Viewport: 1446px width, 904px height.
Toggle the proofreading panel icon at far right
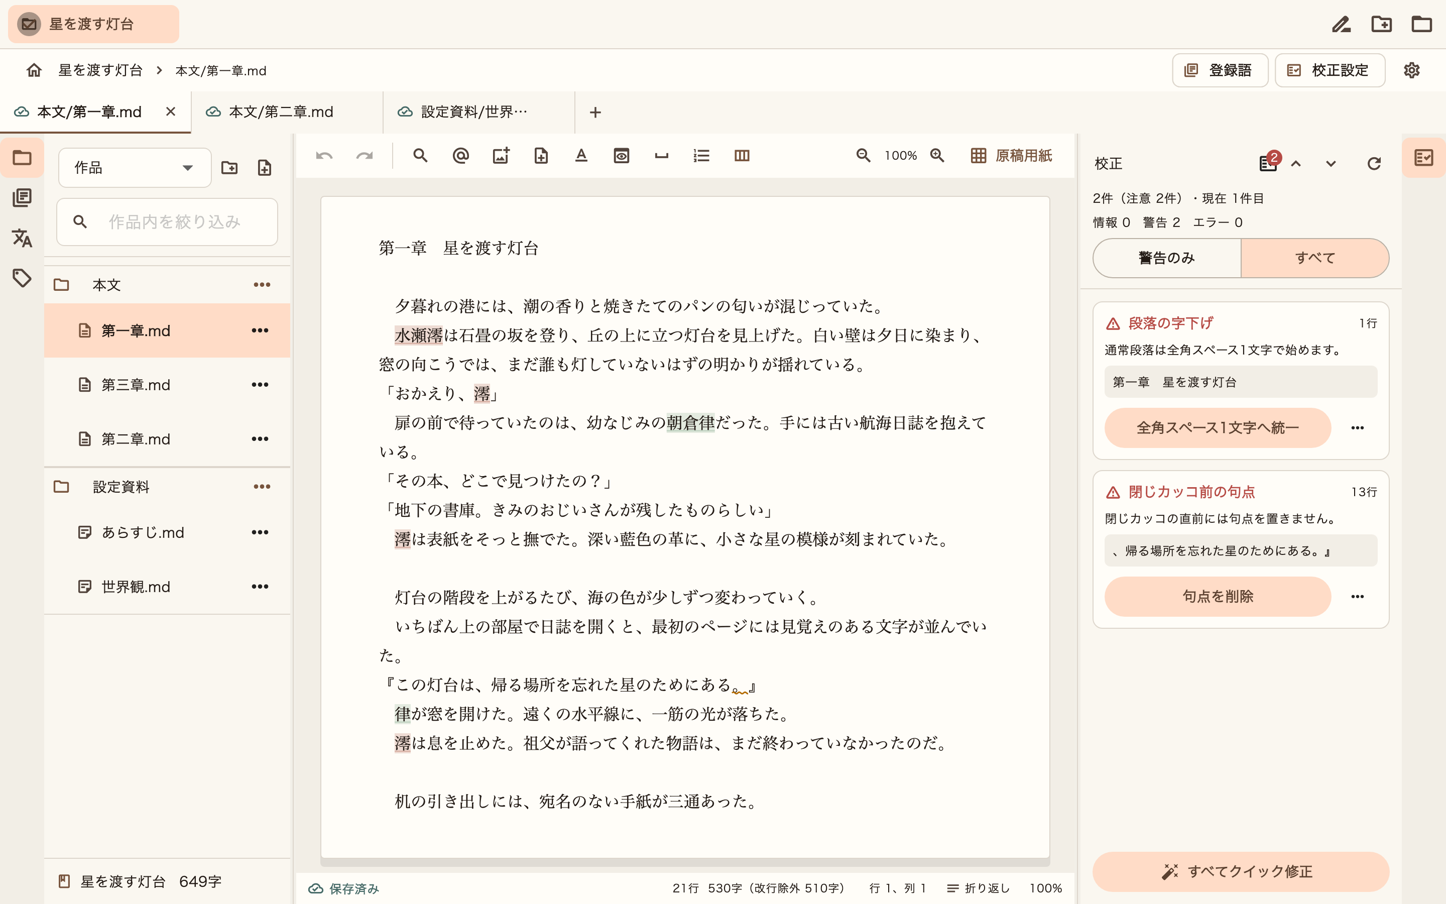pyautogui.click(x=1423, y=158)
